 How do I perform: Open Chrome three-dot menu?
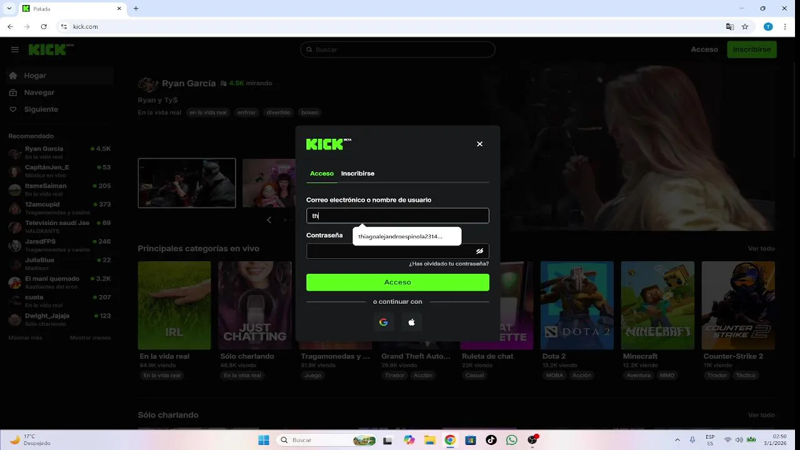pyautogui.click(x=785, y=27)
